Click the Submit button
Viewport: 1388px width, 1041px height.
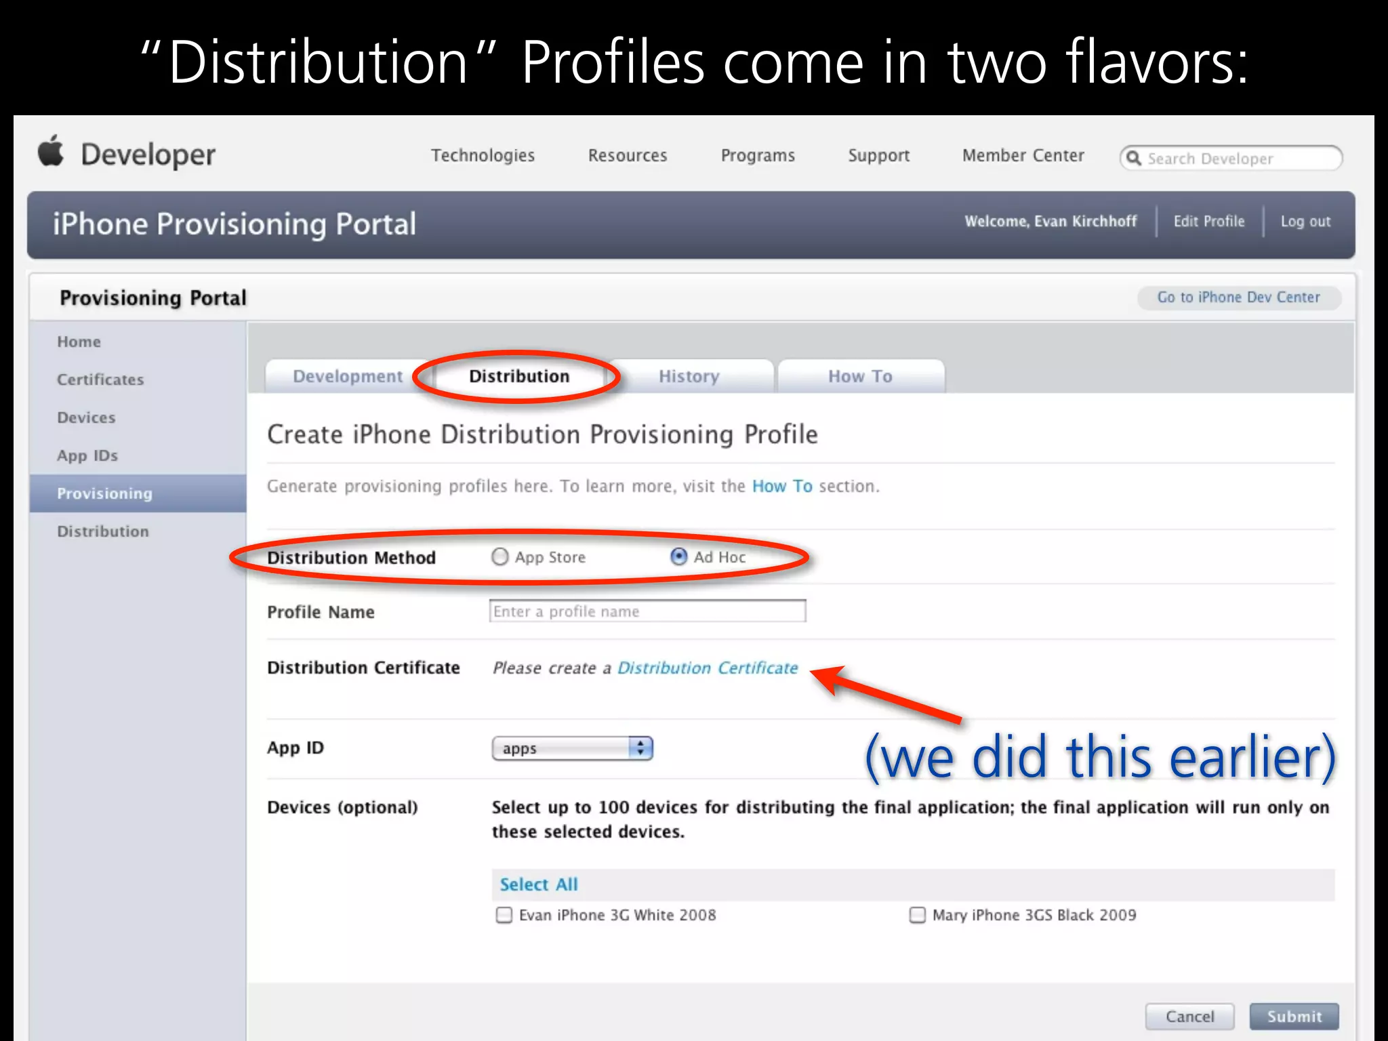pos(1294,1017)
